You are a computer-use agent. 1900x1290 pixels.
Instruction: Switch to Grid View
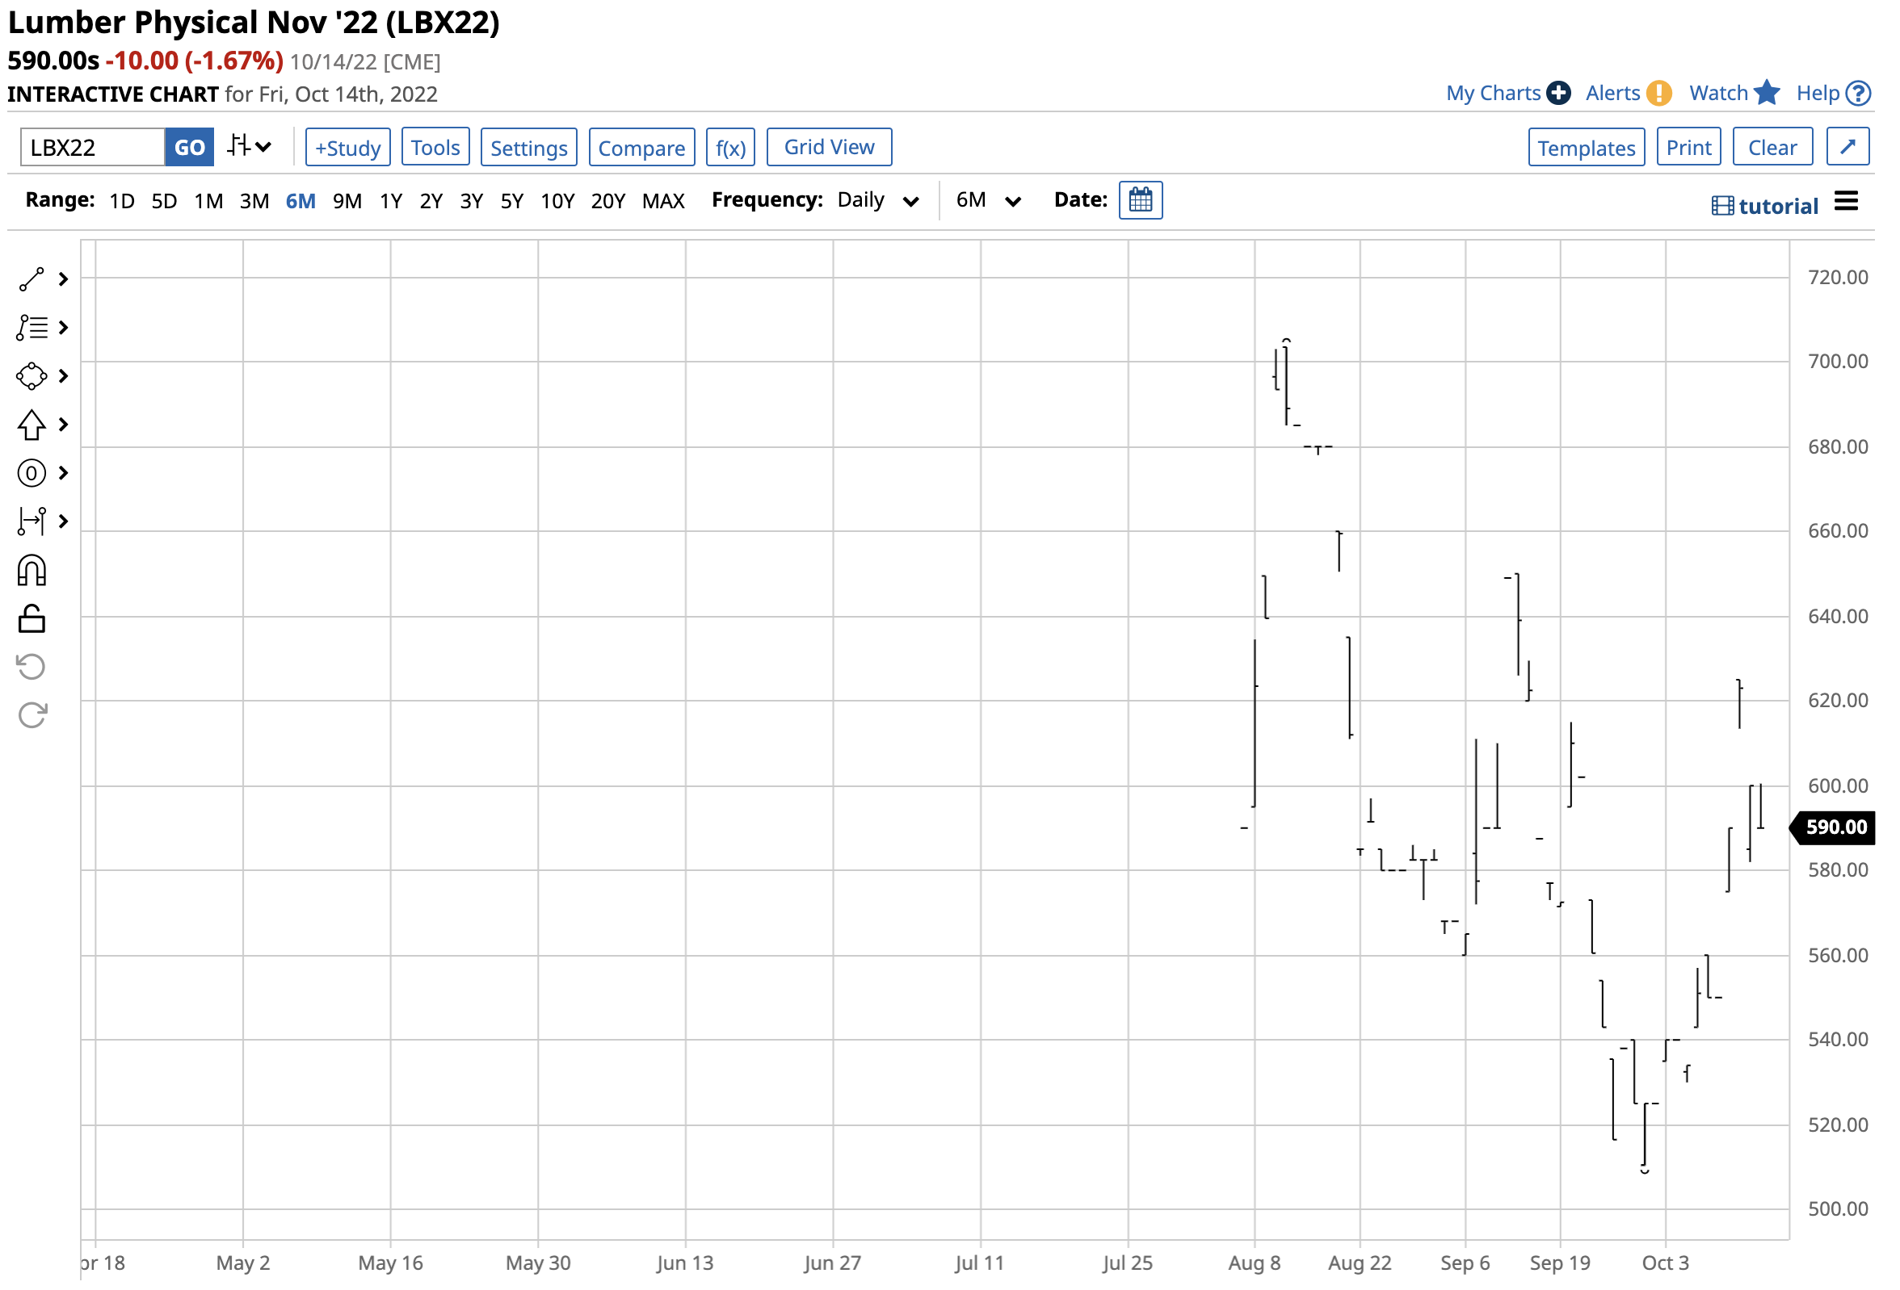click(x=830, y=148)
